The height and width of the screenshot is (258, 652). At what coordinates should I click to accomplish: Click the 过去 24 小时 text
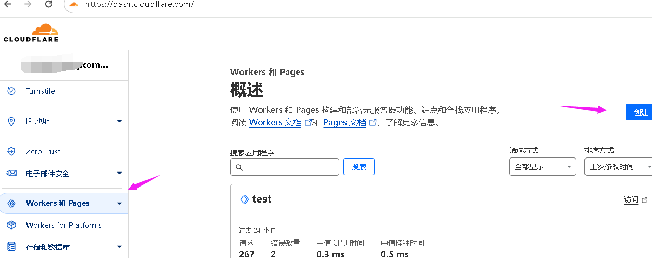(x=257, y=231)
